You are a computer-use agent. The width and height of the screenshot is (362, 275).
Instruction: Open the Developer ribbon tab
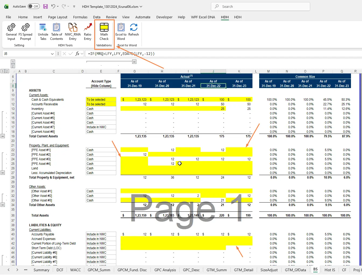coord(164,17)
